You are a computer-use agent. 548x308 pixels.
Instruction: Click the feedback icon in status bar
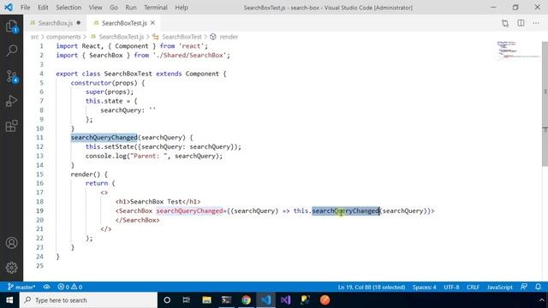tap(523, 287)
